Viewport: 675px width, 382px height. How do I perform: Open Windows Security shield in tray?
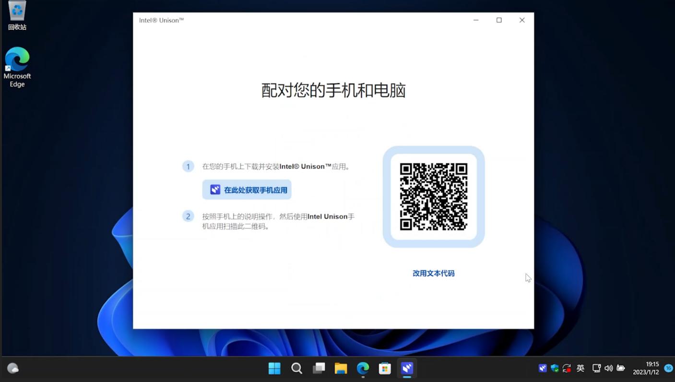pos(555,368)
